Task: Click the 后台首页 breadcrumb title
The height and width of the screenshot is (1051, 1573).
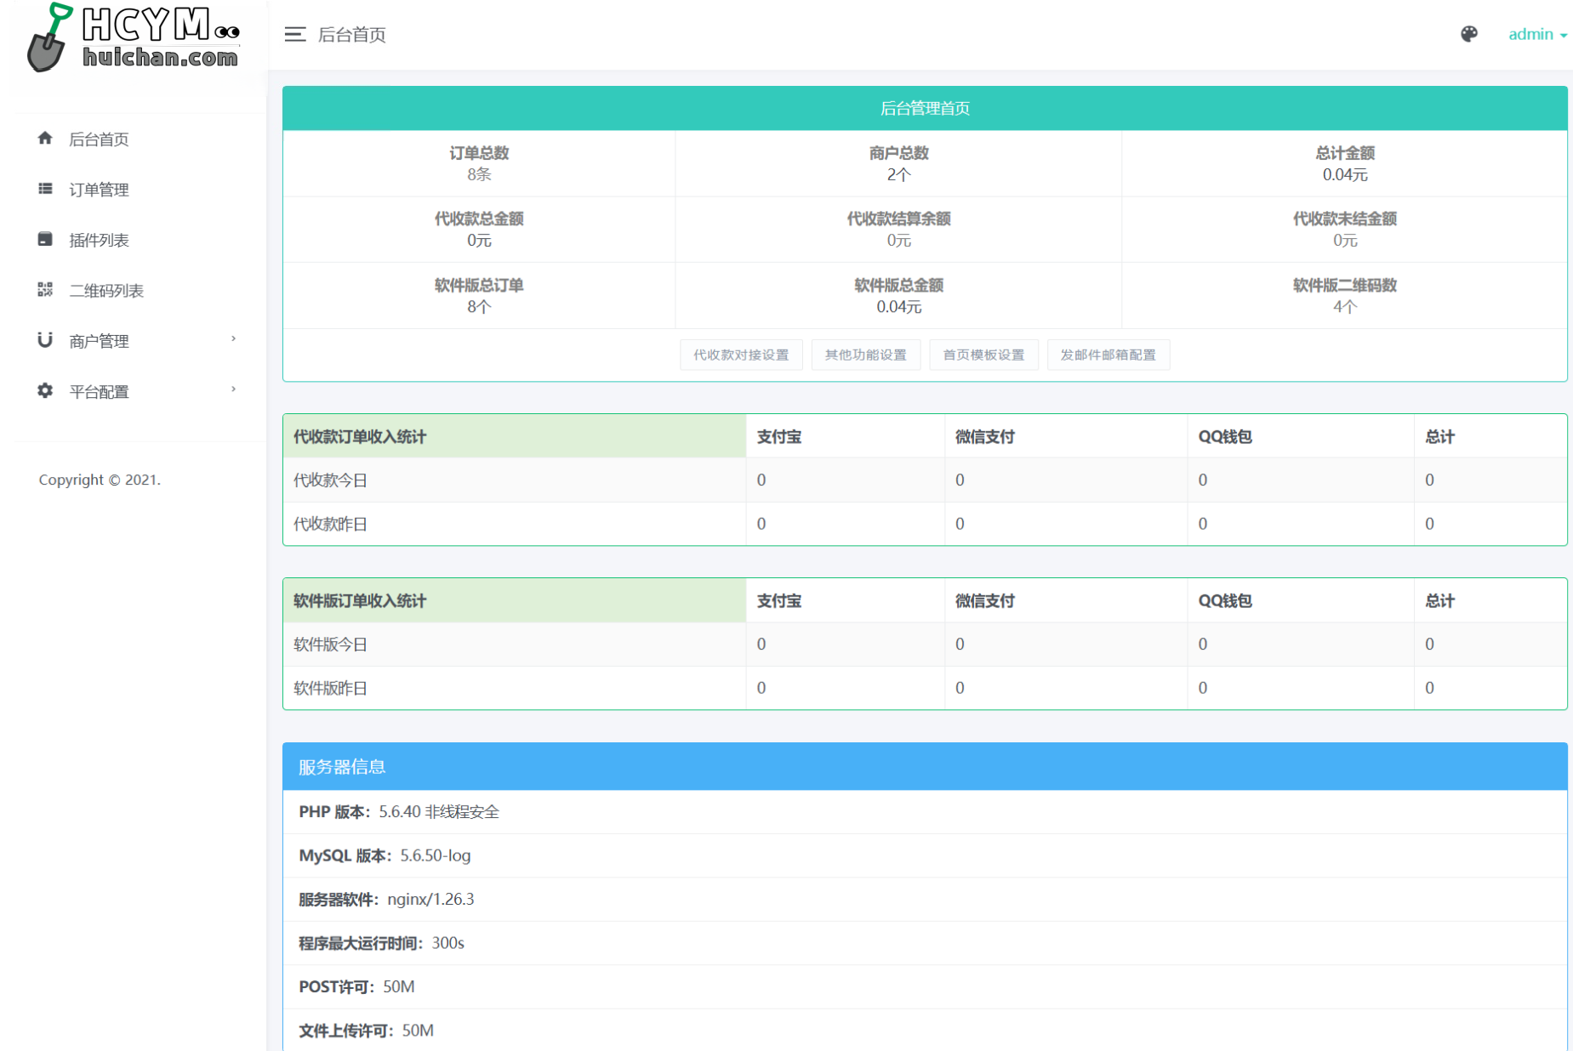Action: pyautogui.click(x=351, y=35)
